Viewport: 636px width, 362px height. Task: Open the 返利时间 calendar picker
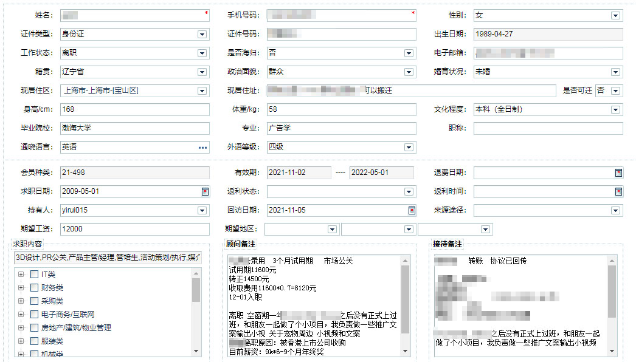(x=618, y=191)
